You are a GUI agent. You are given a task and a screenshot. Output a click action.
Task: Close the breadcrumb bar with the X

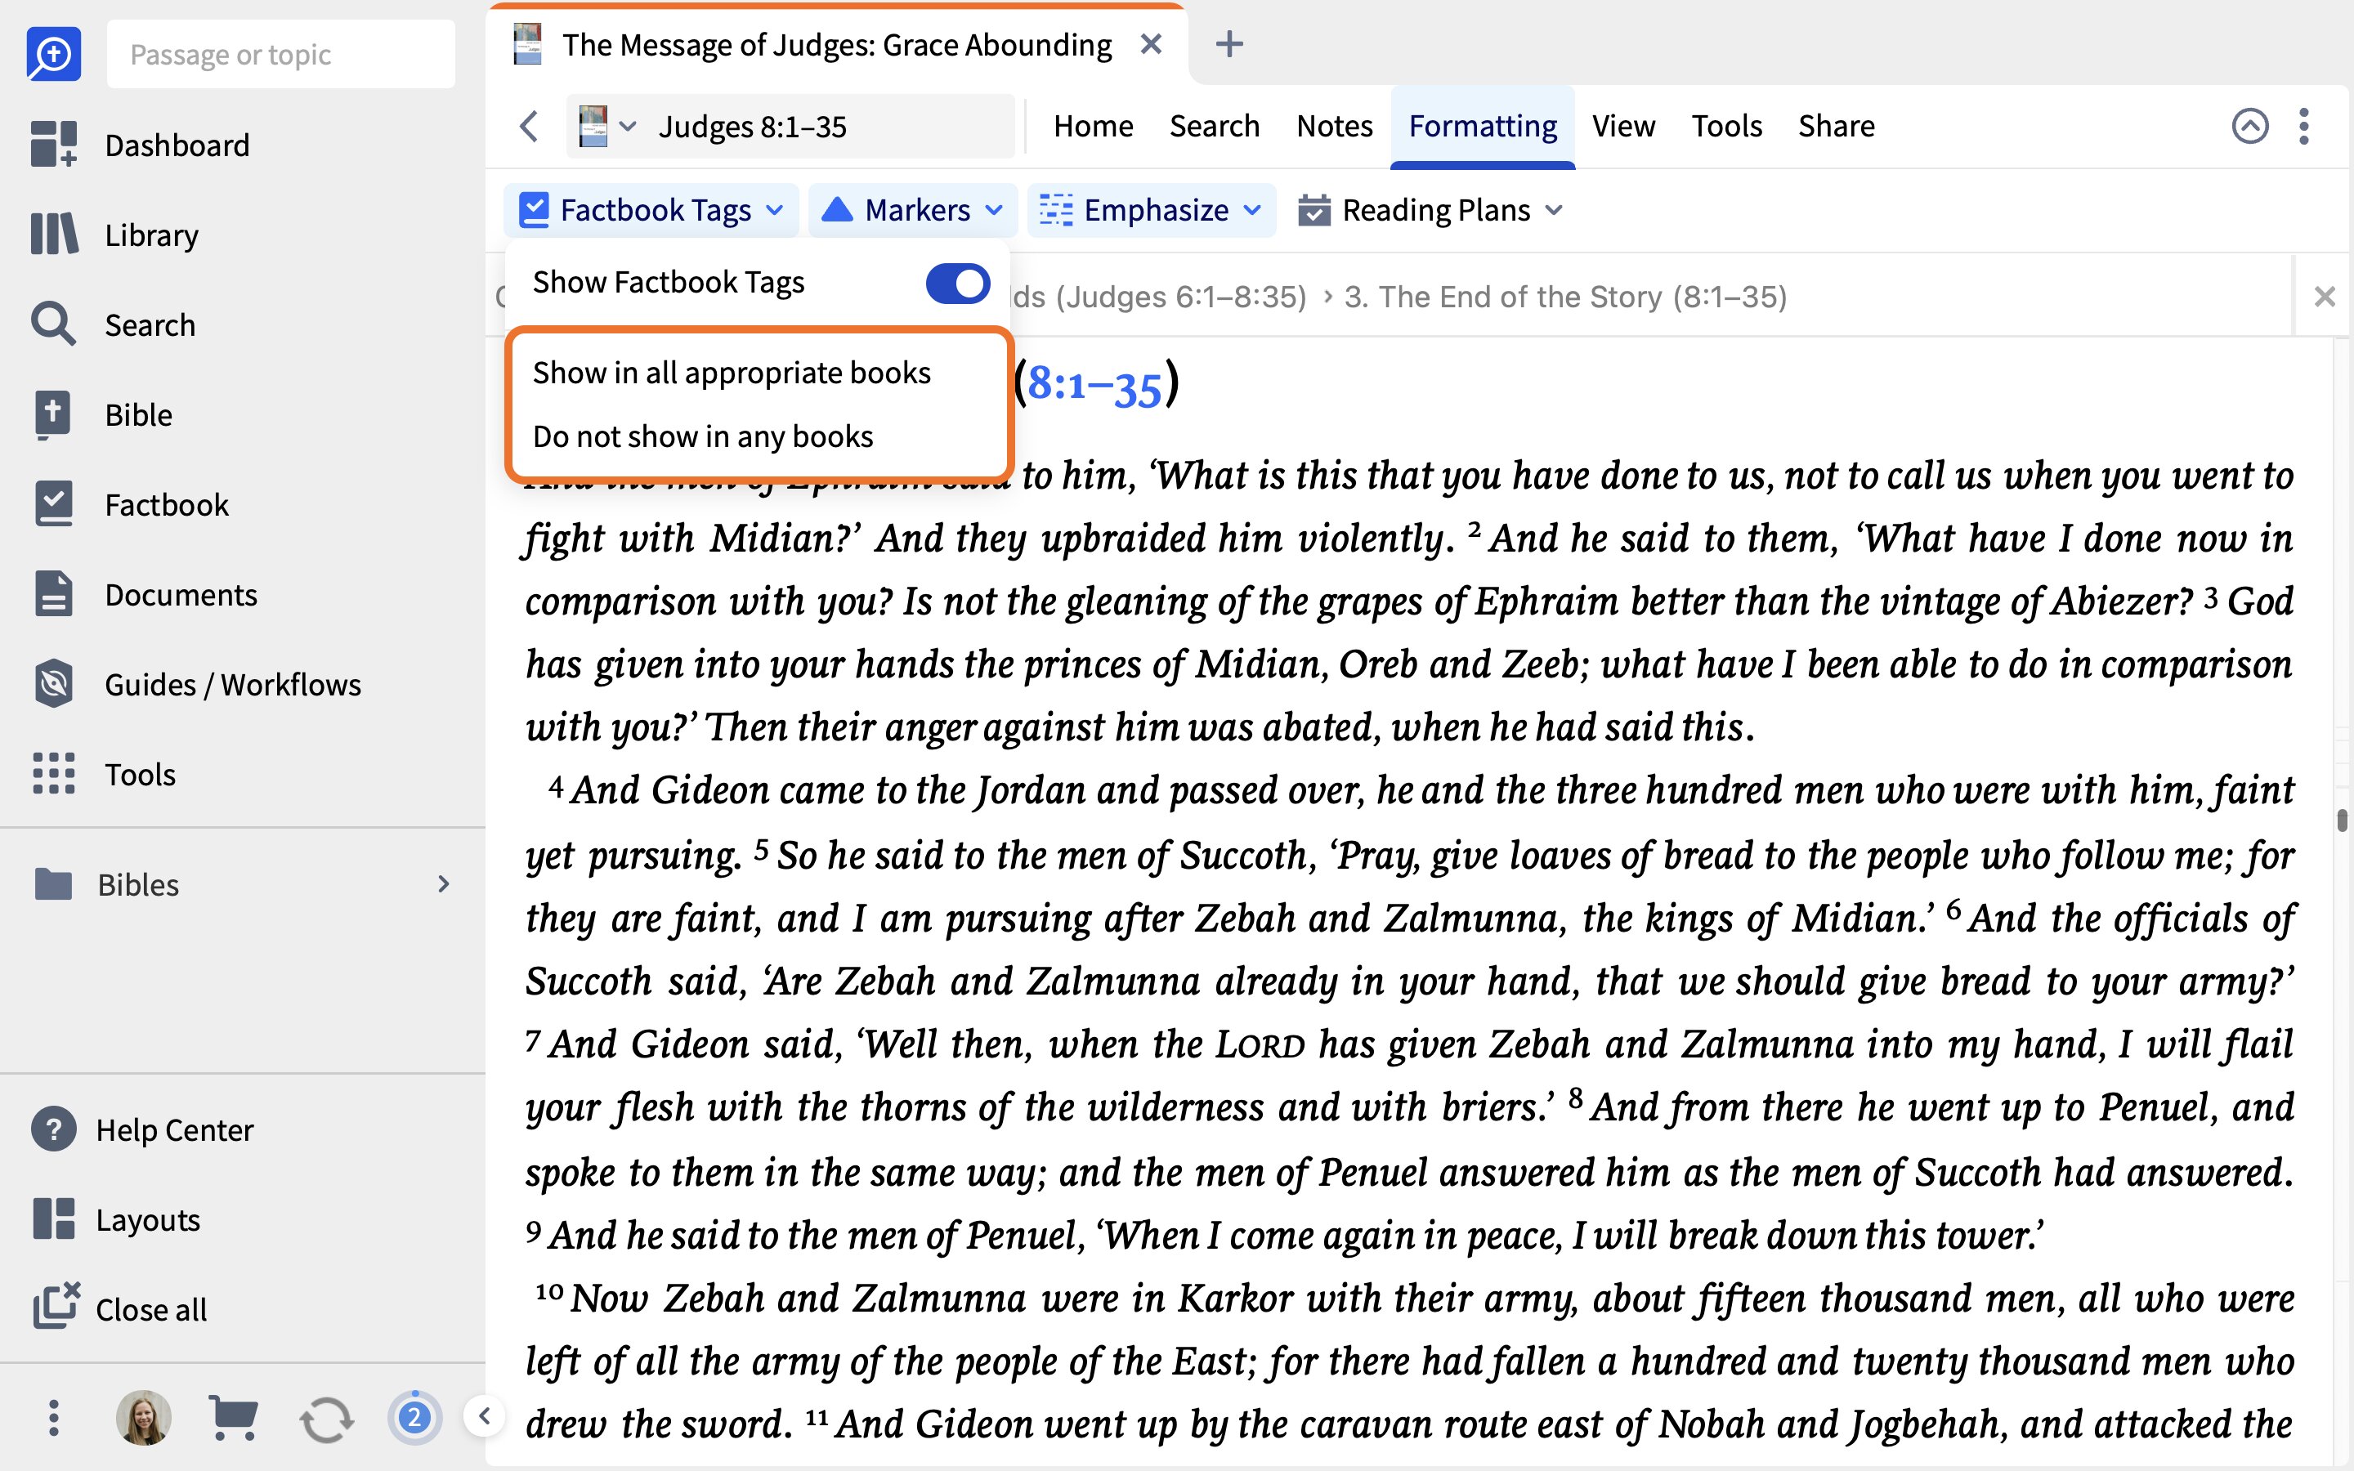(2324, 296)
